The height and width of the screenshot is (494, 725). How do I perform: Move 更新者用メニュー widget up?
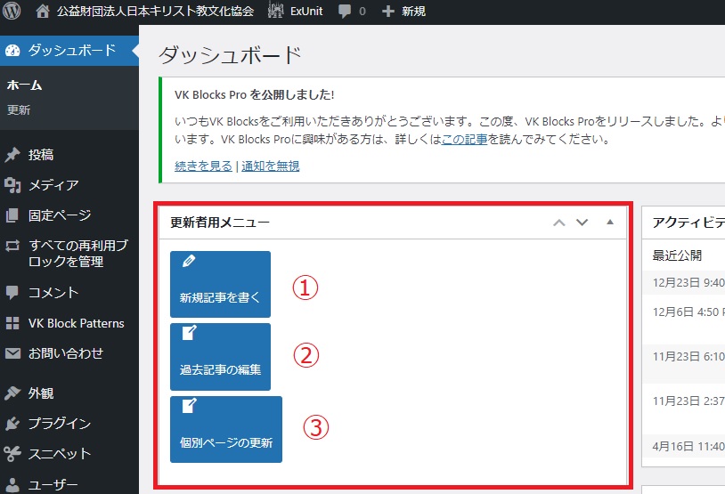(559, 223)
